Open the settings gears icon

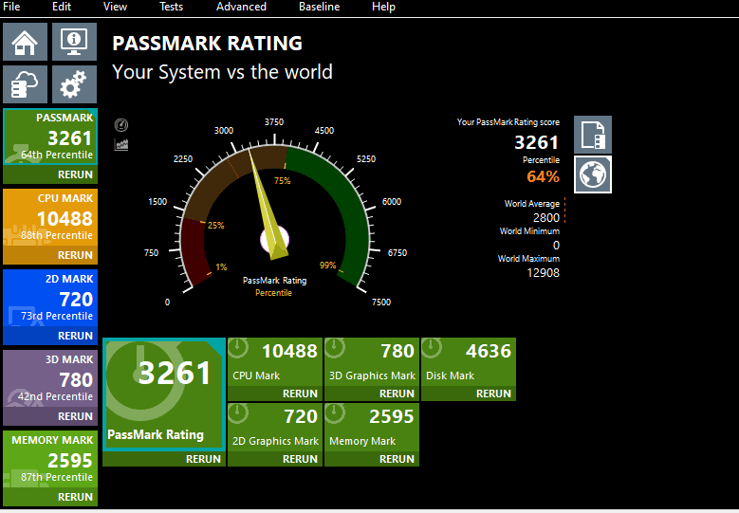click(74, 84)
